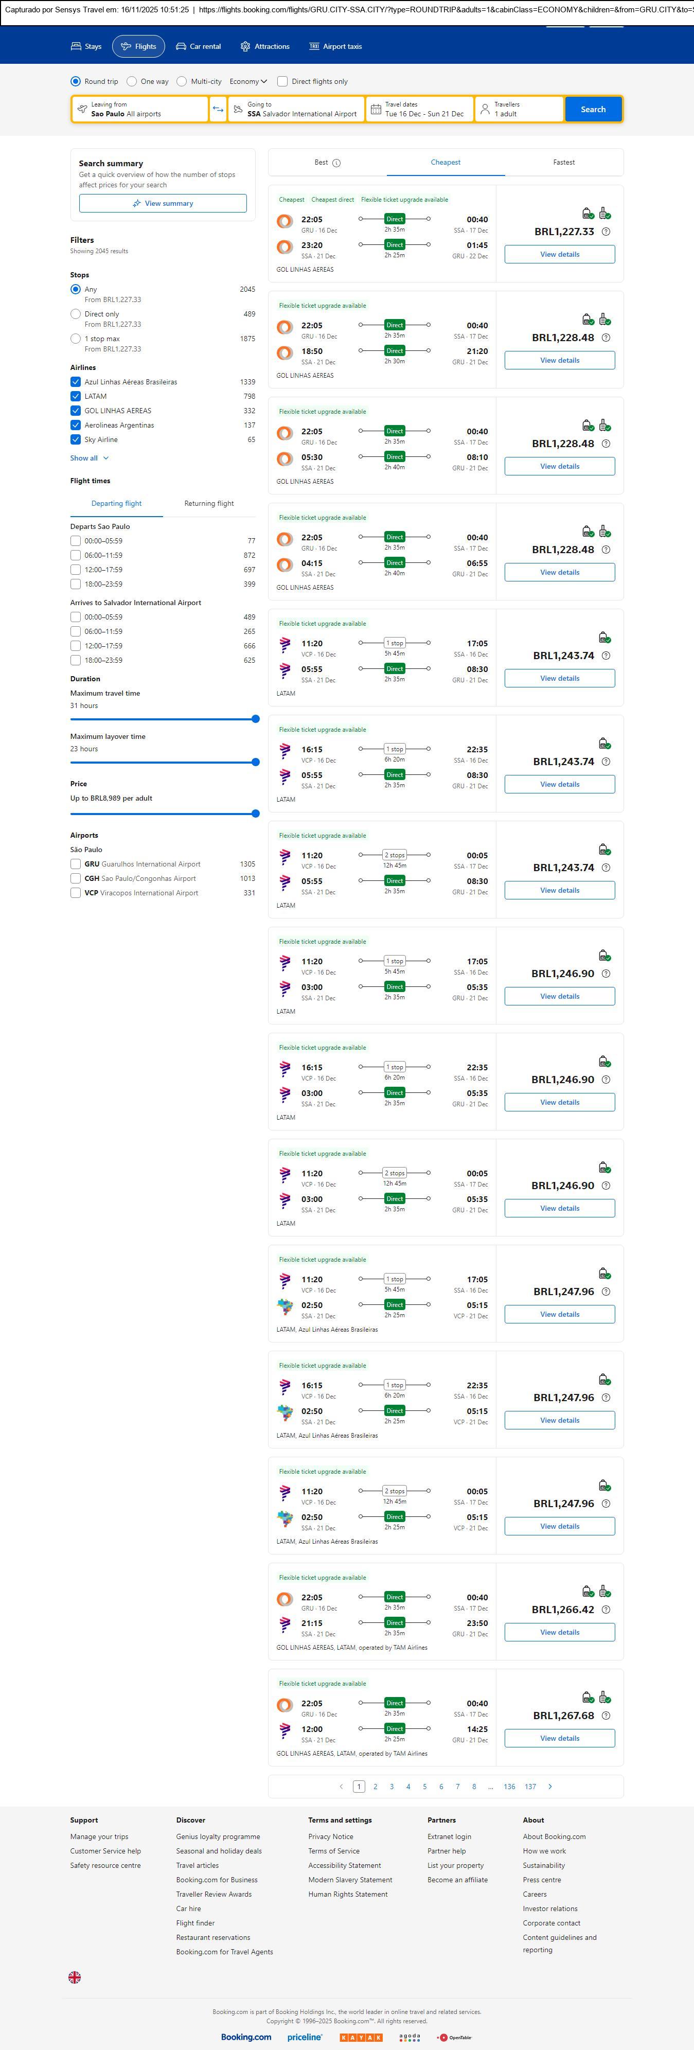Screen dimensions: 694x2050
Task: Click the price help icon beside BRL1,227.33
Action: tap(606, 232)
